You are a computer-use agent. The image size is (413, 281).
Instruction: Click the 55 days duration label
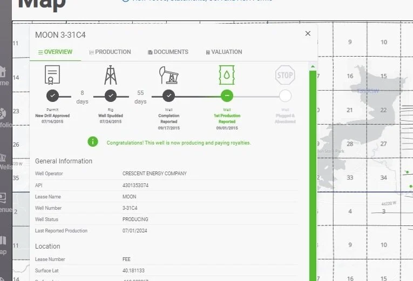point(140,97)
